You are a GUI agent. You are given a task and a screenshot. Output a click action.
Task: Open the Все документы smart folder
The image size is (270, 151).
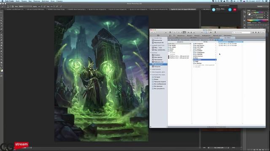(x=159, y=89)
